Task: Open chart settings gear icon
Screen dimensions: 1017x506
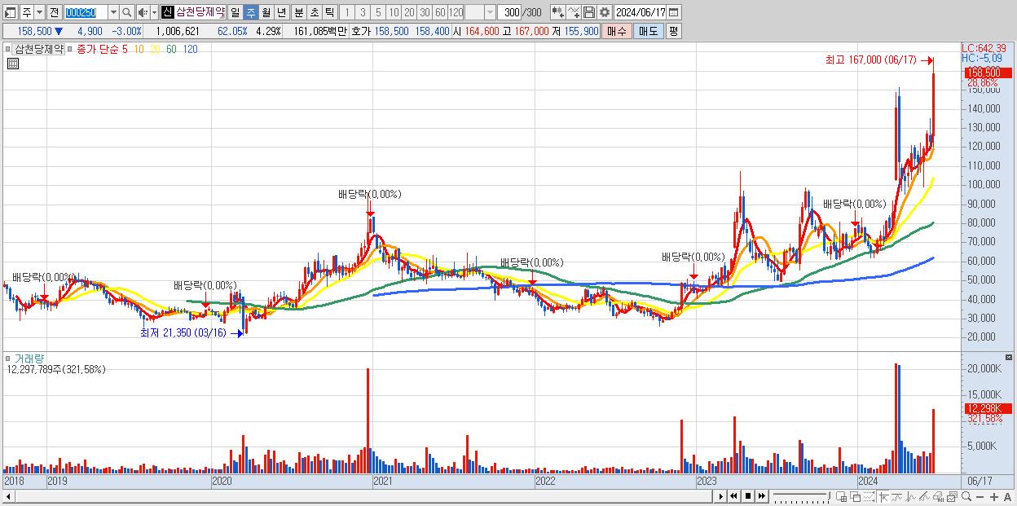Action: [604, 13]
